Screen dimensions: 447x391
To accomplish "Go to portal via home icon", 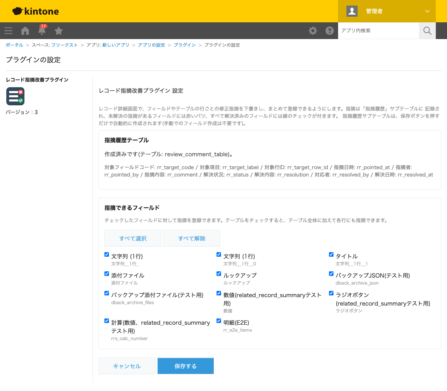I will pos(25,31).
